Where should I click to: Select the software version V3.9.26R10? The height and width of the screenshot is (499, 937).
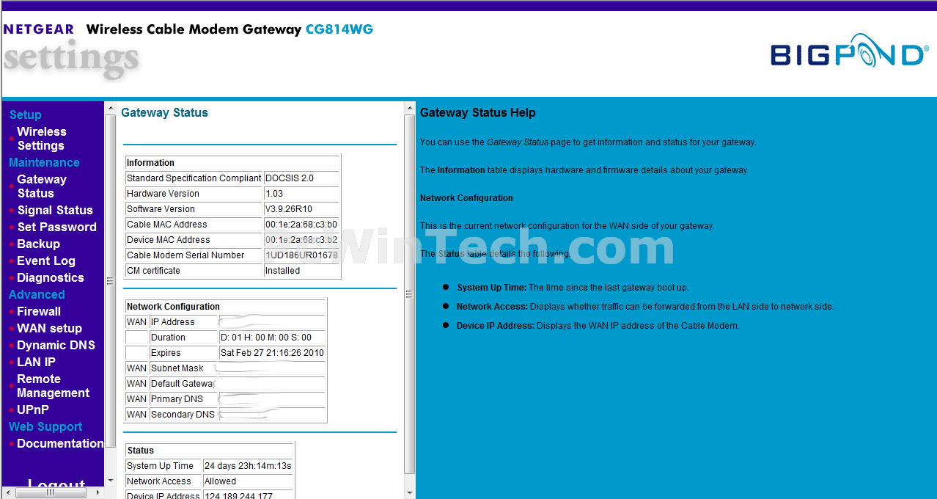point(288,209)
